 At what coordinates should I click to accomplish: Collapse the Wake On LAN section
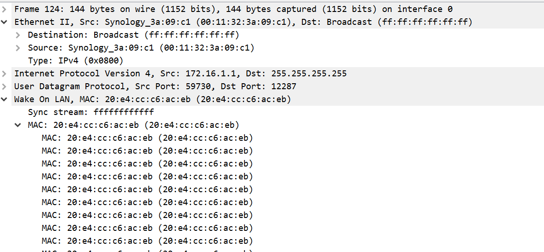coord(4,99)
